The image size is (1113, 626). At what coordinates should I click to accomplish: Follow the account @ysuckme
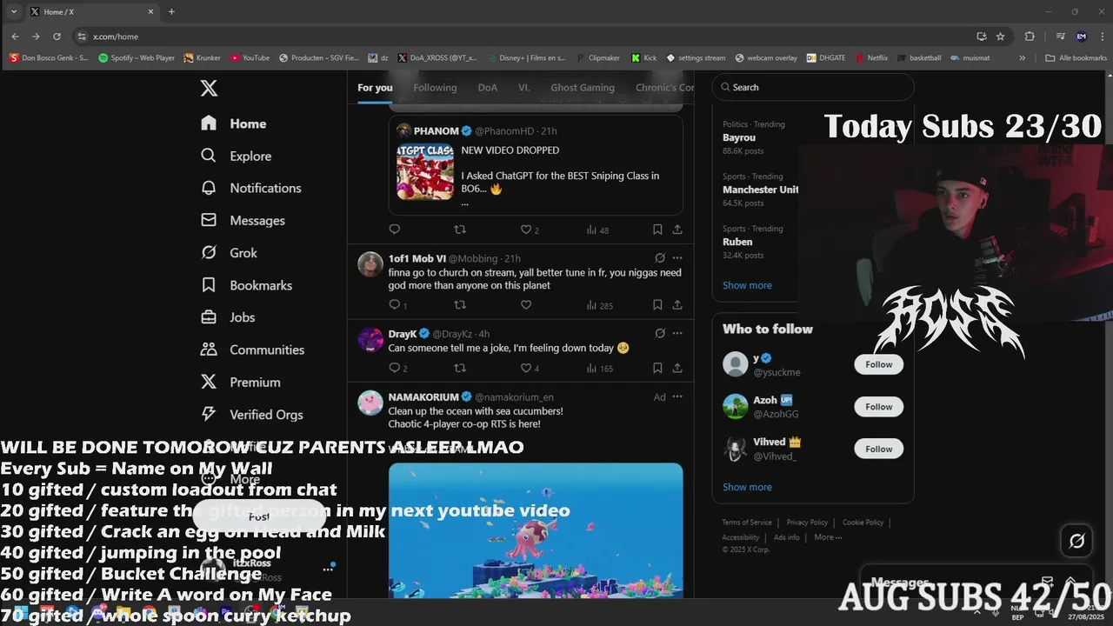tap(878, 364)
